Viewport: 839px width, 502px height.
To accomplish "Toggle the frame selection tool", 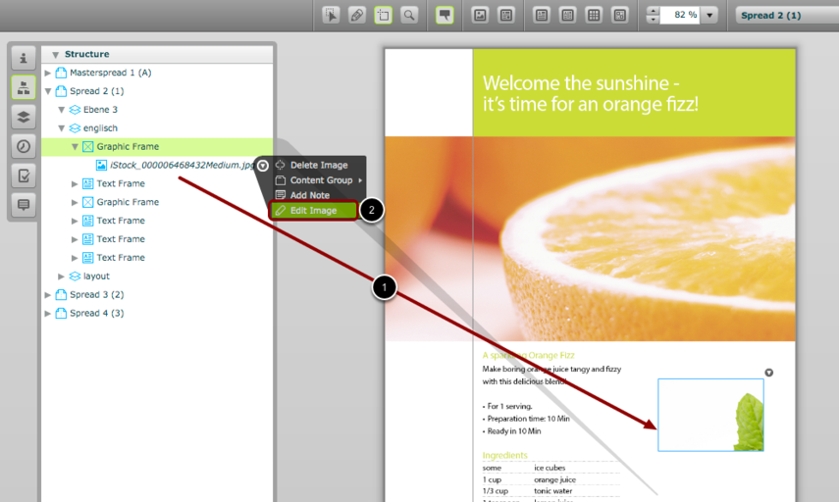I will point(383,15).
